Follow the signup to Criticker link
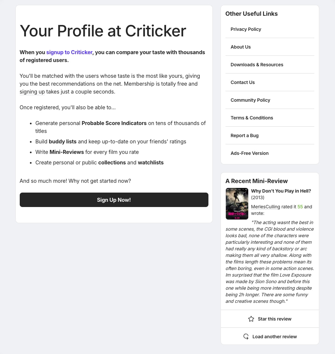This screenshot has height=354, width=335. click(69, 52)
